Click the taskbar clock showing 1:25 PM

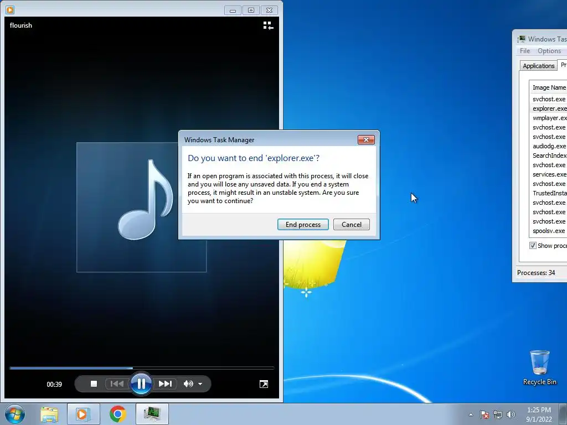point(539,414)
